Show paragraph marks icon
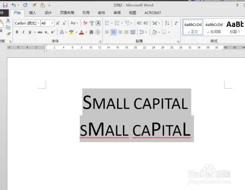 click(176, 23)
